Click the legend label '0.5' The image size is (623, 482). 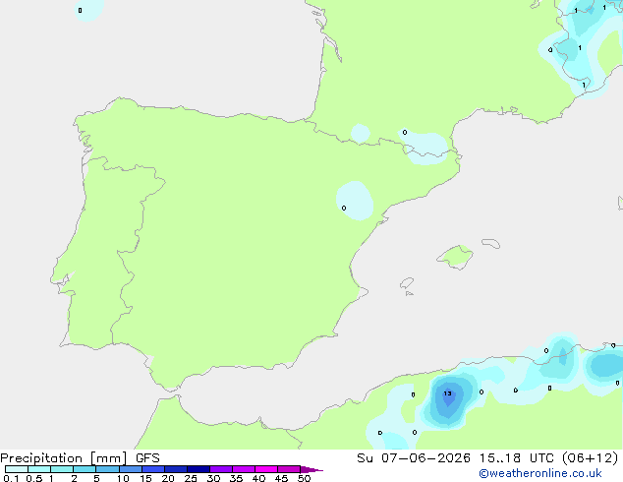(34, 478)
